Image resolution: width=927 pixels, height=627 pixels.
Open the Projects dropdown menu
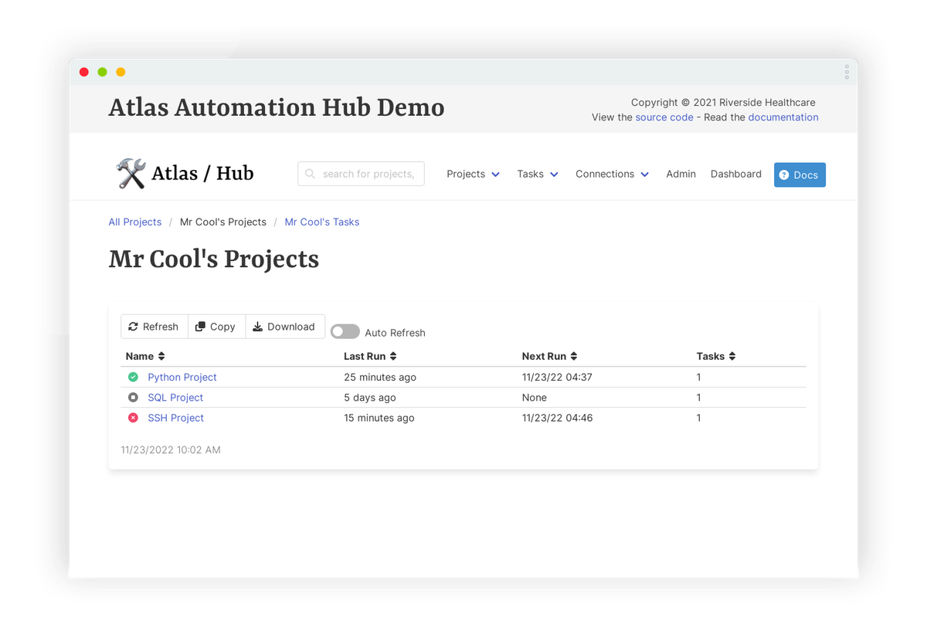point(473,174)
